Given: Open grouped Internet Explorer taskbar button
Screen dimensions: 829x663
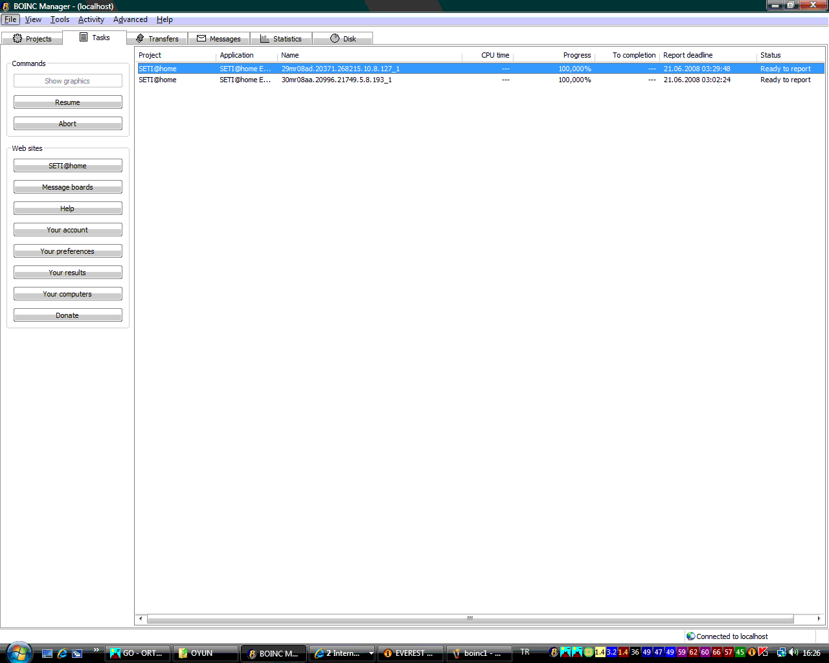Looking at the screenshot, I should [343, 653].
